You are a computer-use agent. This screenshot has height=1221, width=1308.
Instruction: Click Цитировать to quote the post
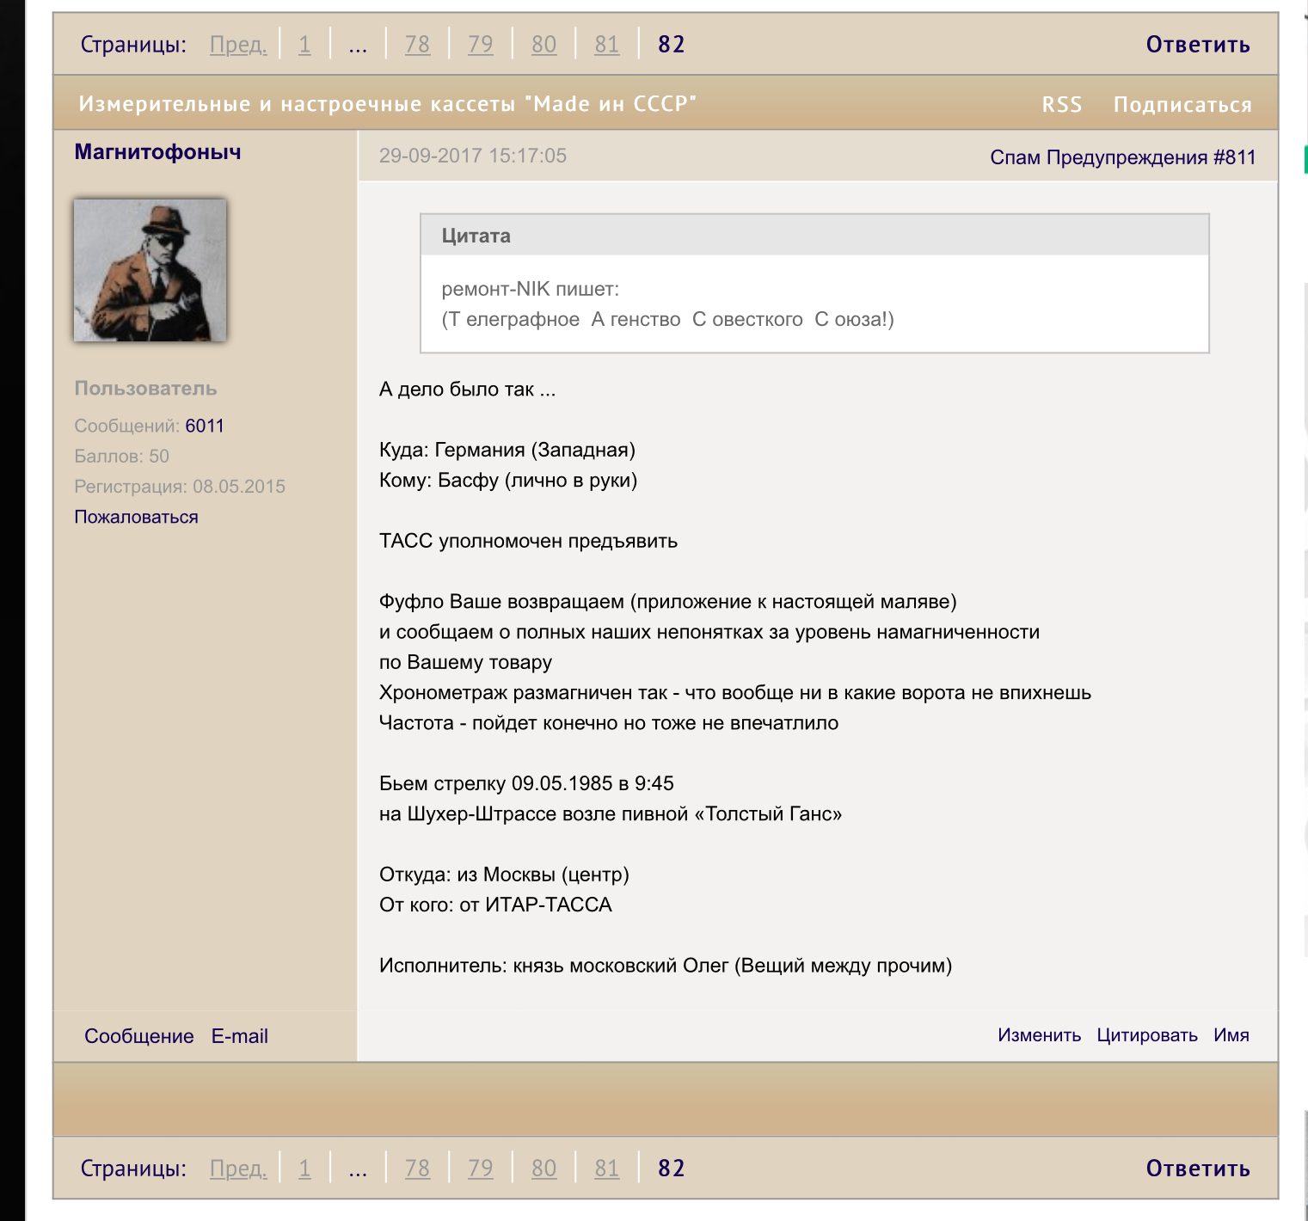click(1146, 1035)
